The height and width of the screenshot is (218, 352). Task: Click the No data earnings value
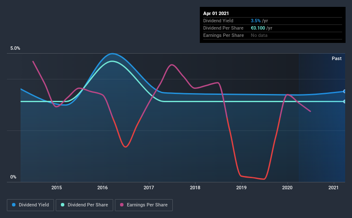pyautogui.click(x=259, y=35)
